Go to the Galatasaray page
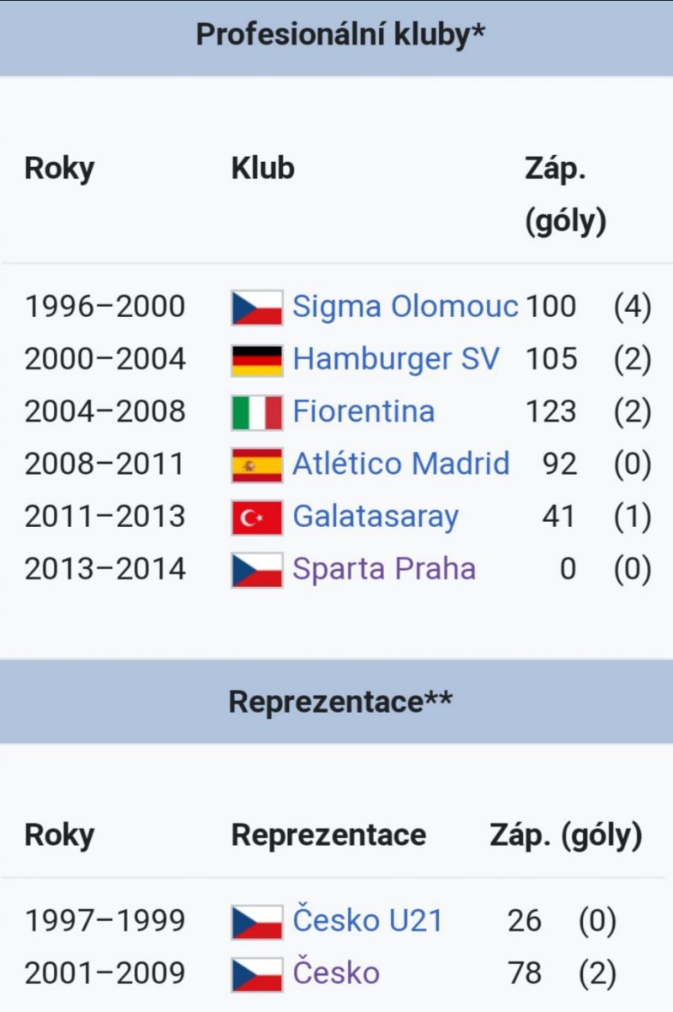The width and height of the screenshot is (673, 1012). pos(376,516)
